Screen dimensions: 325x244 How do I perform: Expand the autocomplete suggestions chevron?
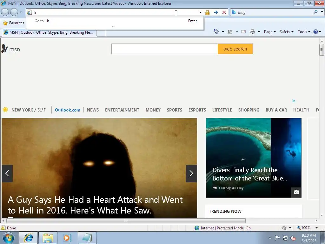[x=113, y=27]
